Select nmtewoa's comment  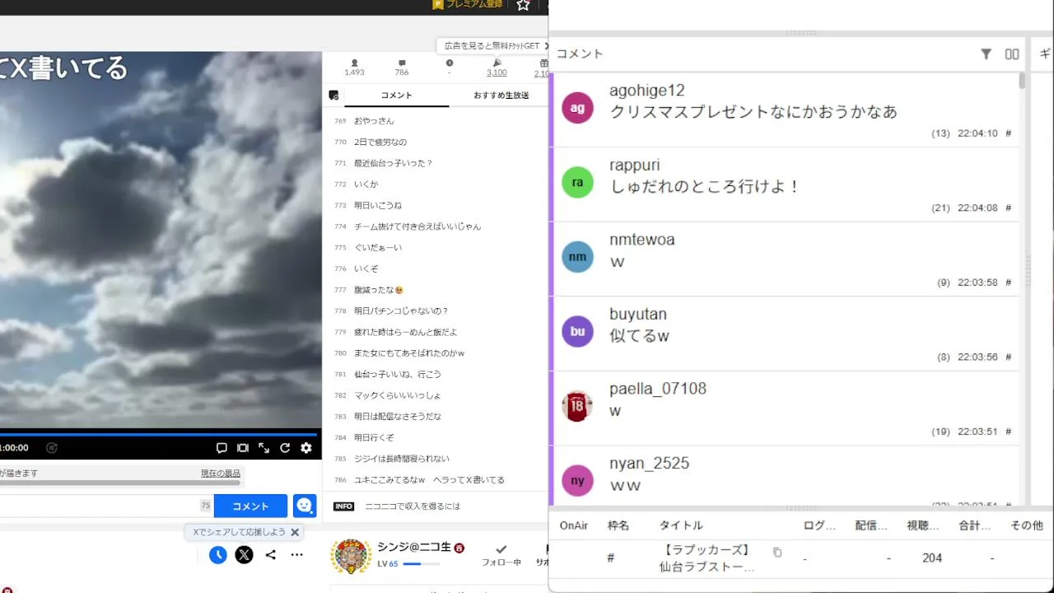coord(786,259)
